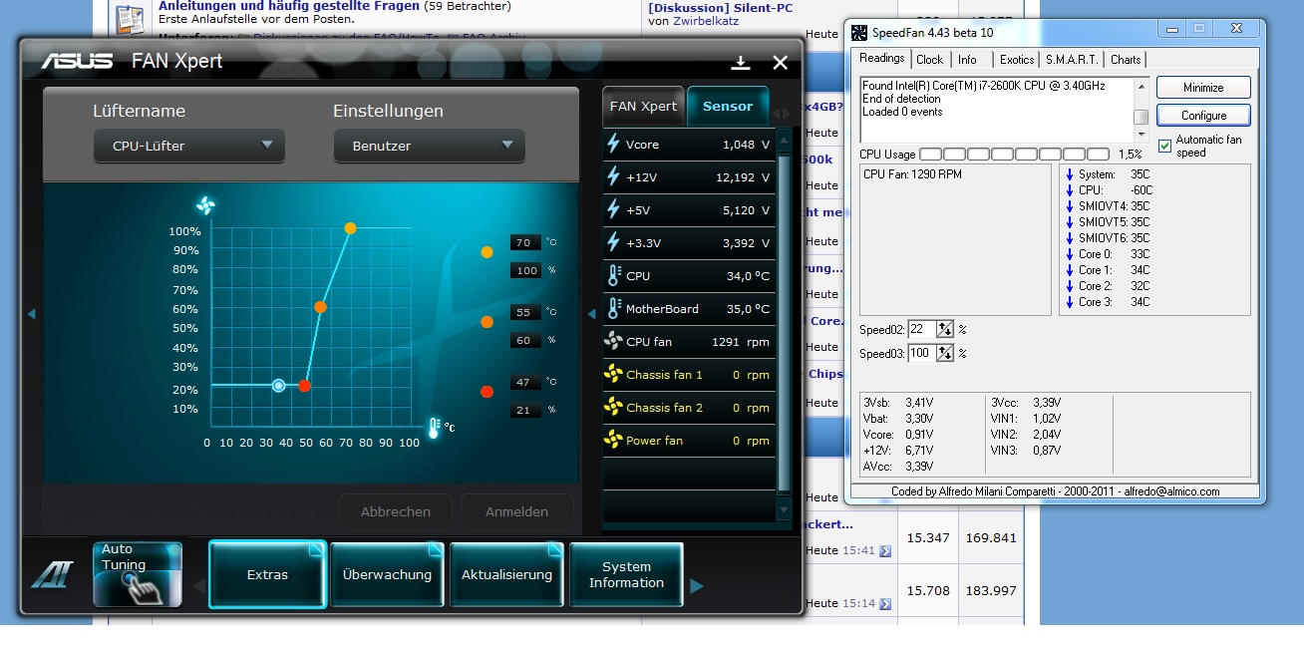The width and height of the screenshot is (1304, 646).
Task: Click SpeedFan Minimize button
Action: pyautogui.click(x=1203, y=88)
